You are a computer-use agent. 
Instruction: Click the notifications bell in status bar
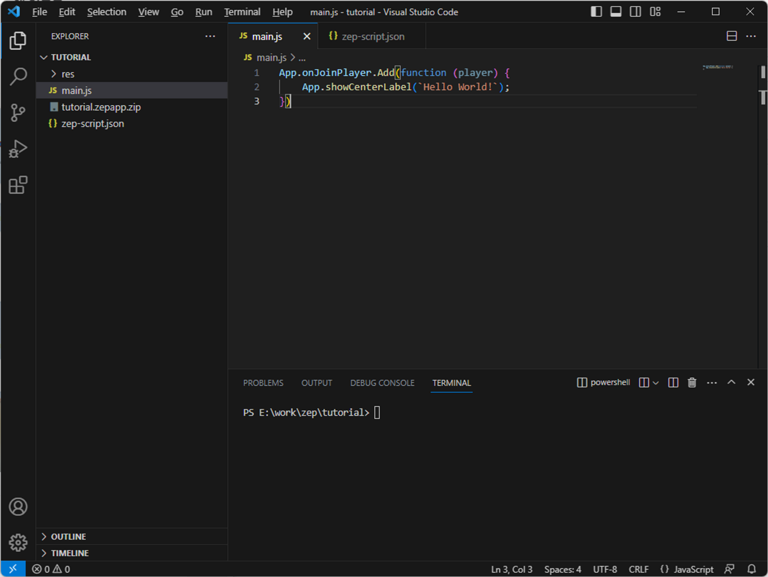coord(751,569)
